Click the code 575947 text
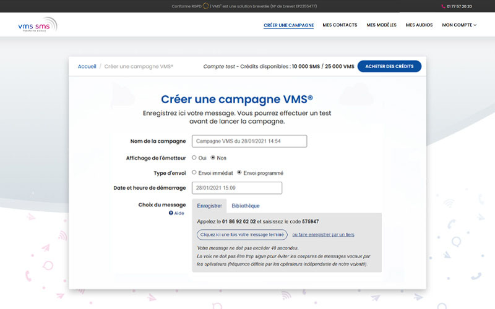 (311, 222)
